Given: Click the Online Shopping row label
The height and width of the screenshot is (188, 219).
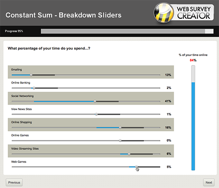Looking at the screenshot, I should (x=21, y=122).
